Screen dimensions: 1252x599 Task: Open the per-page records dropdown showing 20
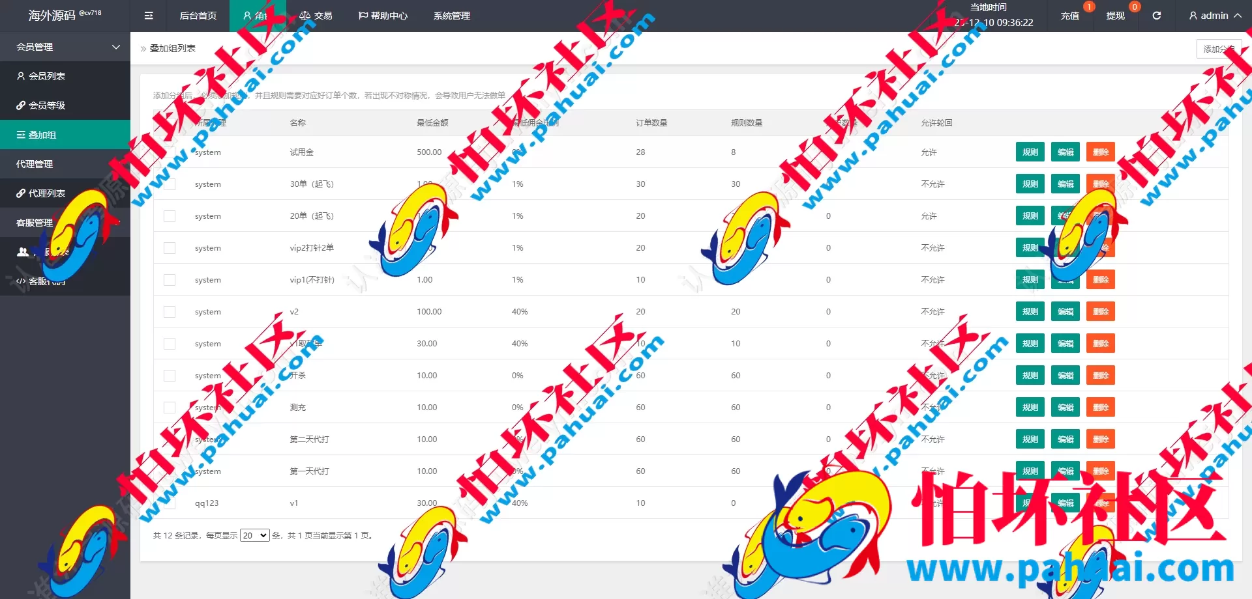[x=254, y=535]
